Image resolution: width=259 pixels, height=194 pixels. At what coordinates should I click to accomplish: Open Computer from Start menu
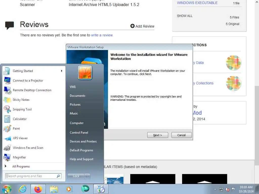point(77,123)
